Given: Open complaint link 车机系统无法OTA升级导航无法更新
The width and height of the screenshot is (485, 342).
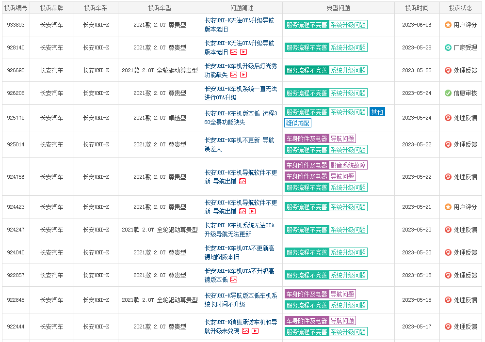Looking at the screenshot, I should pyautogui.click(x=240, y=230).
